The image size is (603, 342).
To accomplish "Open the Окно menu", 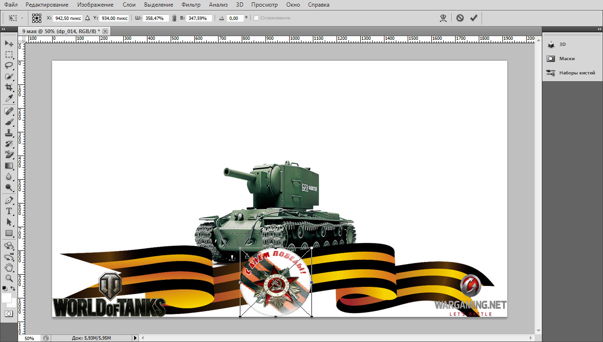I will coord(293,5).
